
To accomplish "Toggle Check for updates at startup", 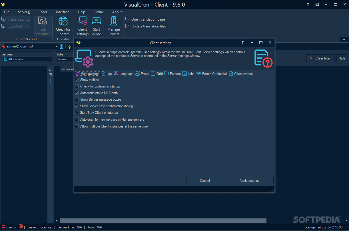I will click(x=77, y=86).
